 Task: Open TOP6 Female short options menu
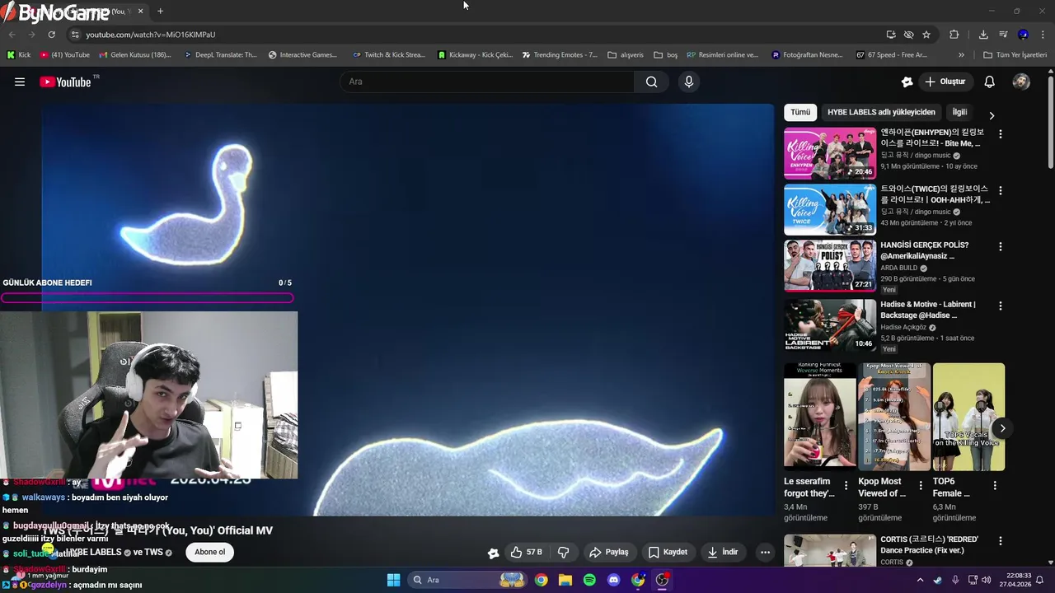point(995,486)
